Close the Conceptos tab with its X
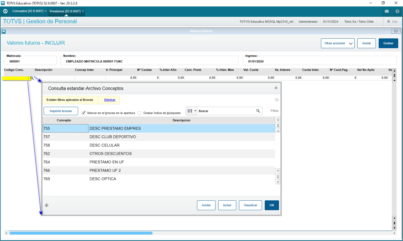This screenshot has height=241, width=403. tap(46, 11)
